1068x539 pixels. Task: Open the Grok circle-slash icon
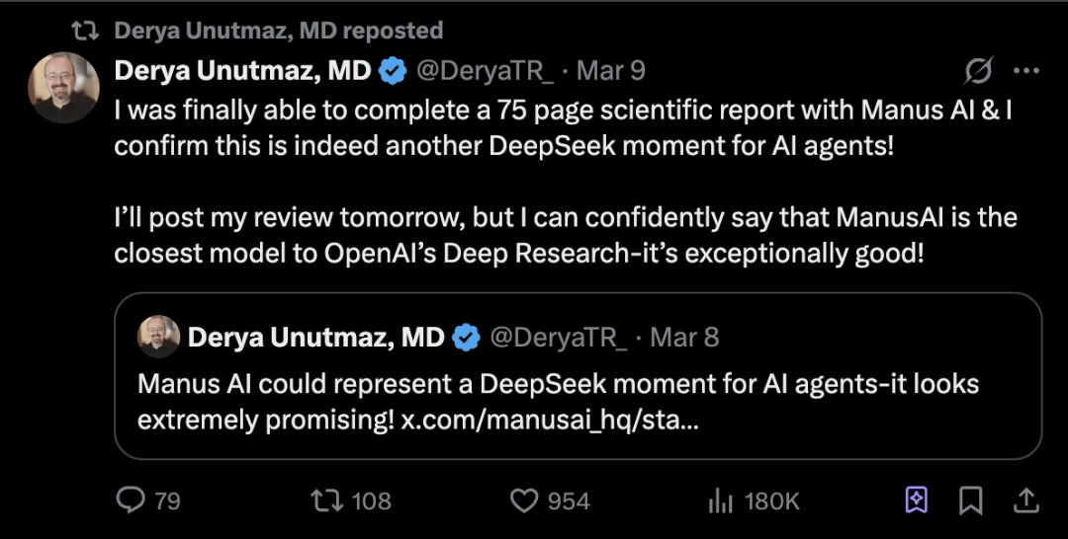tap(978, 71)
